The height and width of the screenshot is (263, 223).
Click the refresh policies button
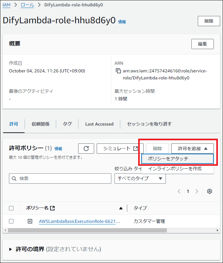(x=86, y=149)
